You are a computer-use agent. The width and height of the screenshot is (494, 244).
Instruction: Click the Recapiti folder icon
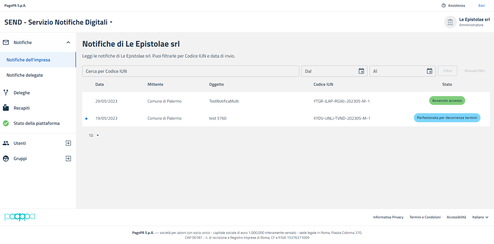click(6, 108)
